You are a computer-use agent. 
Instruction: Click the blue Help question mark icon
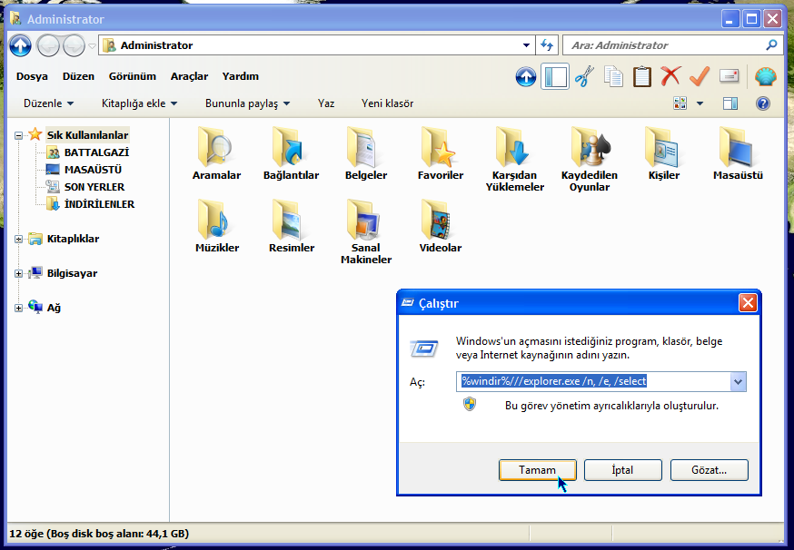click(762, 103)
